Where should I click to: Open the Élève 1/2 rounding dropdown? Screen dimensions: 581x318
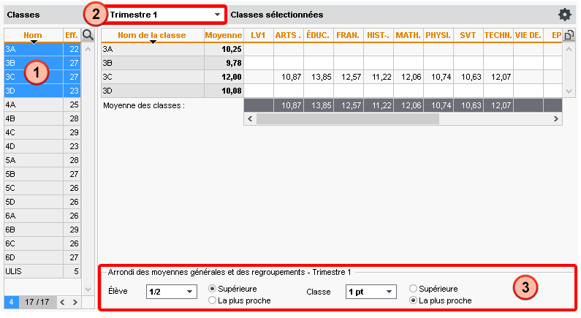(172, 292)
